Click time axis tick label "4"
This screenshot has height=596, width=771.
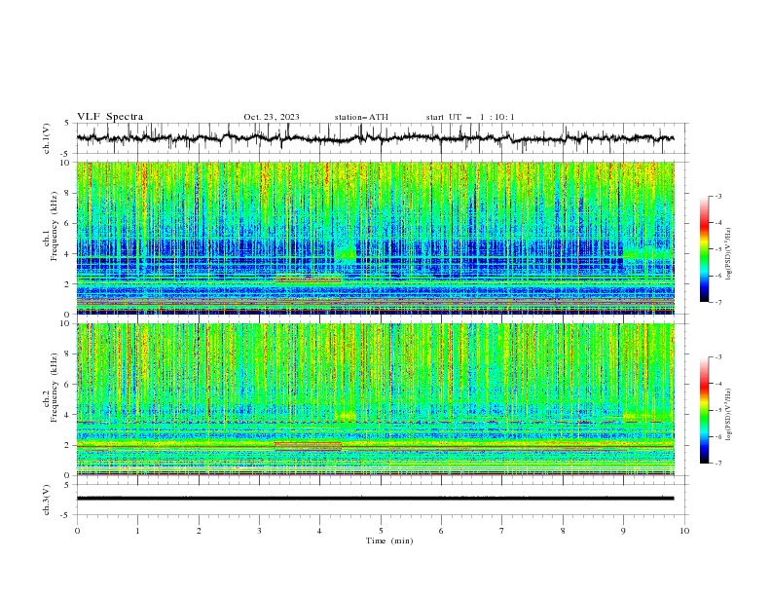coord(319,531)
